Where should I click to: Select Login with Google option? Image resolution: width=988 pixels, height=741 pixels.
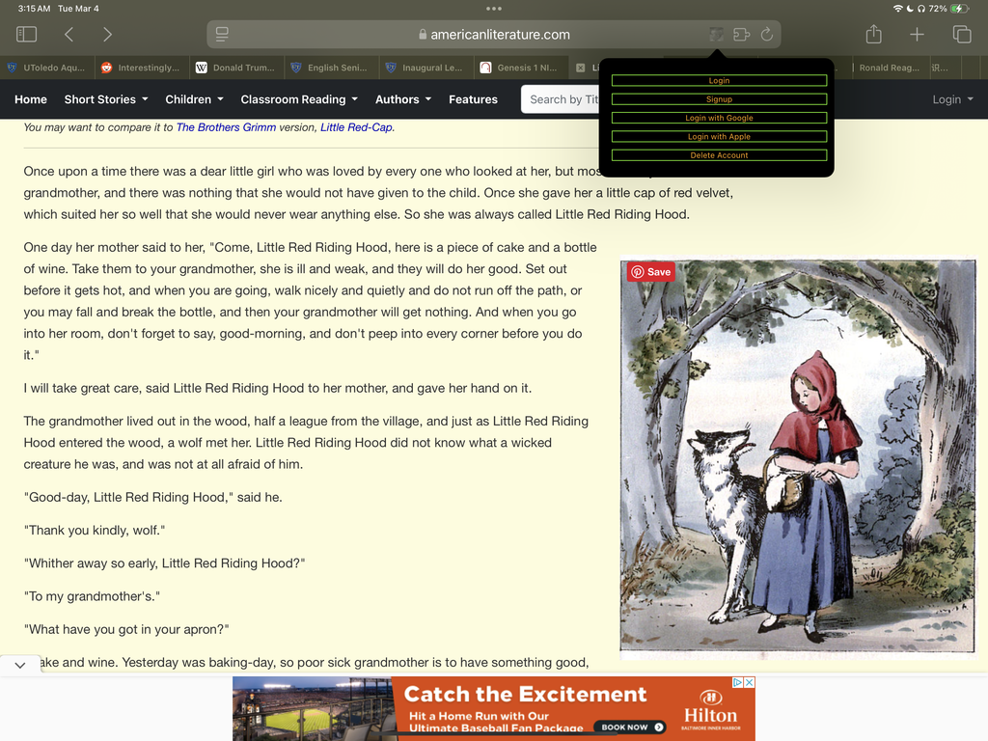[x=719, y=118]
